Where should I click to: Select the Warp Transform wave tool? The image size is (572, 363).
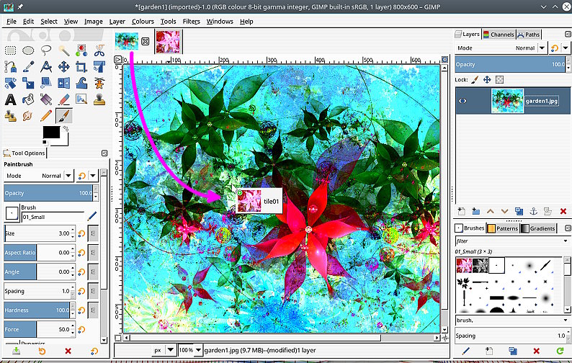click(81, 83)
